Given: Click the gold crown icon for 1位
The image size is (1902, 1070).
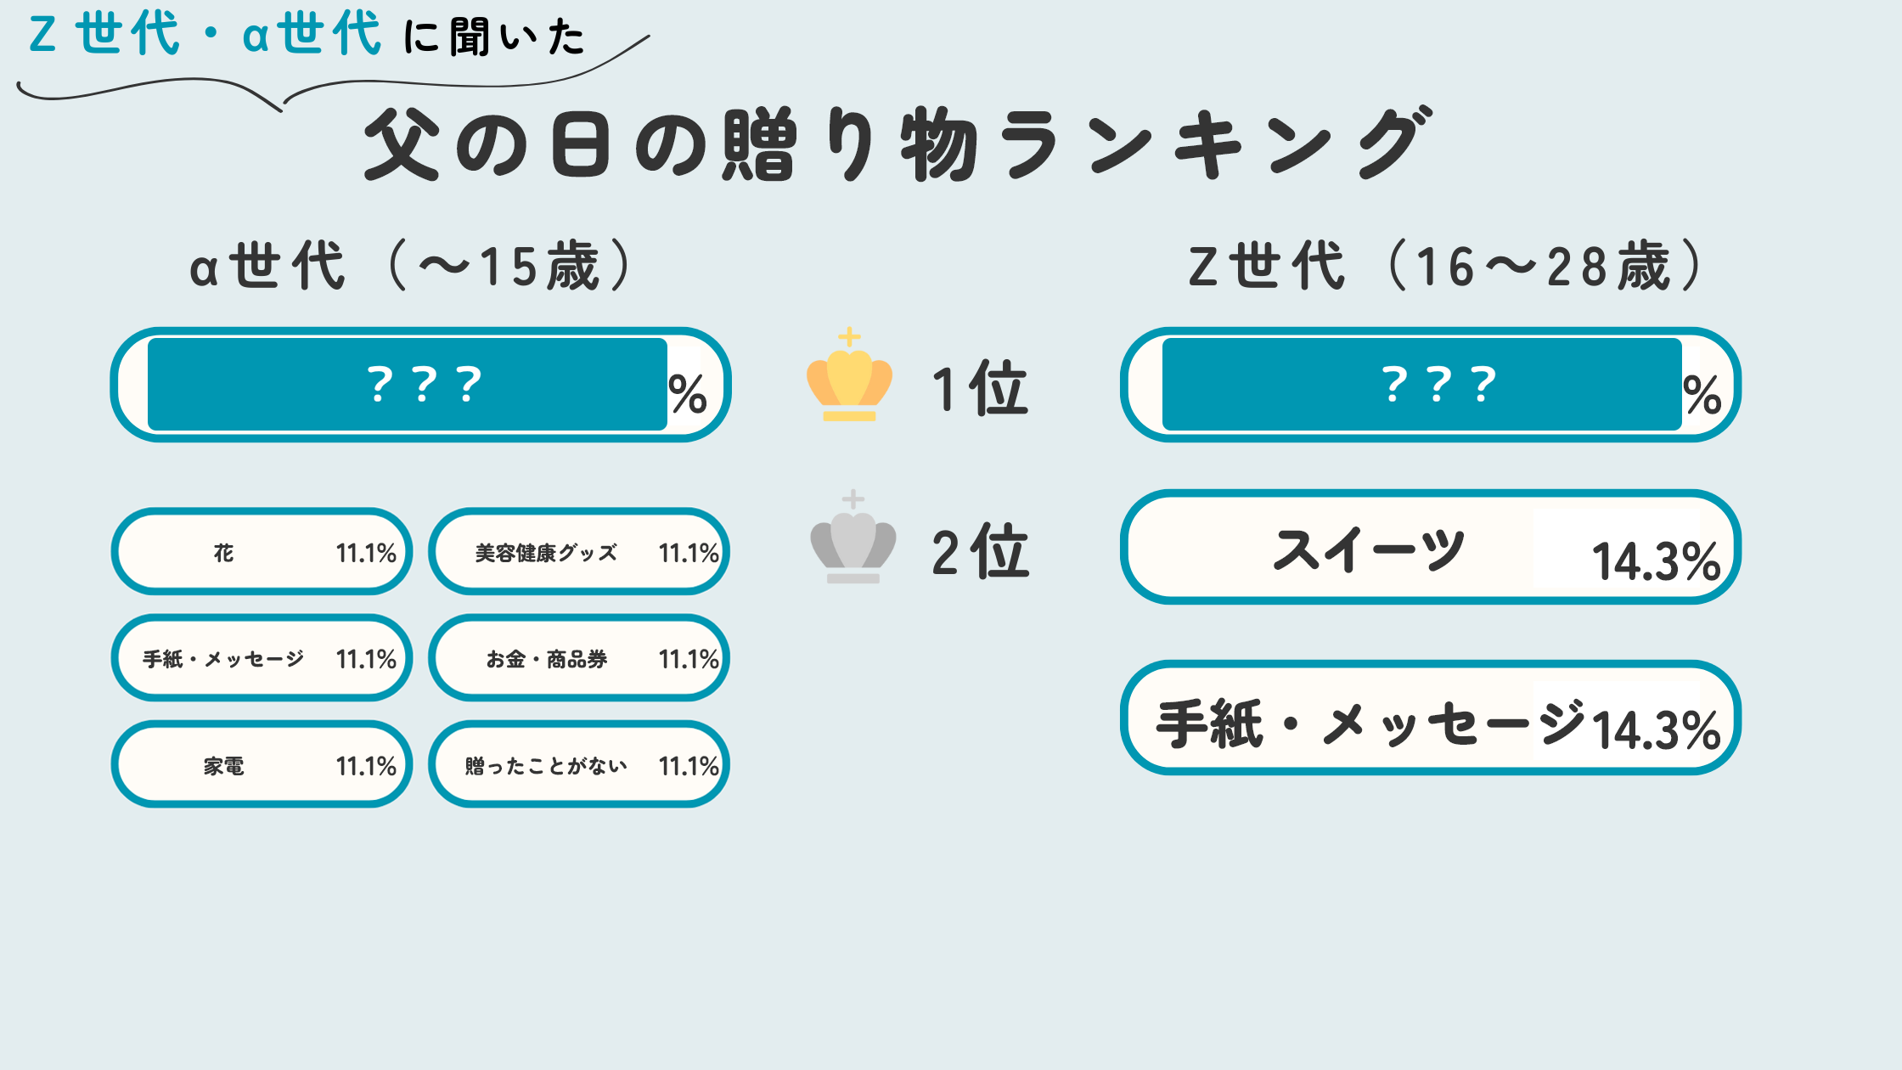Looking at the screenshot, I should (849, 374).
